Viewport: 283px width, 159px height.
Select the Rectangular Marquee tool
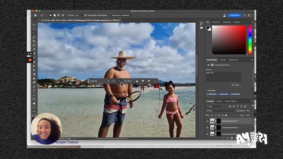[x=34, y=29]
